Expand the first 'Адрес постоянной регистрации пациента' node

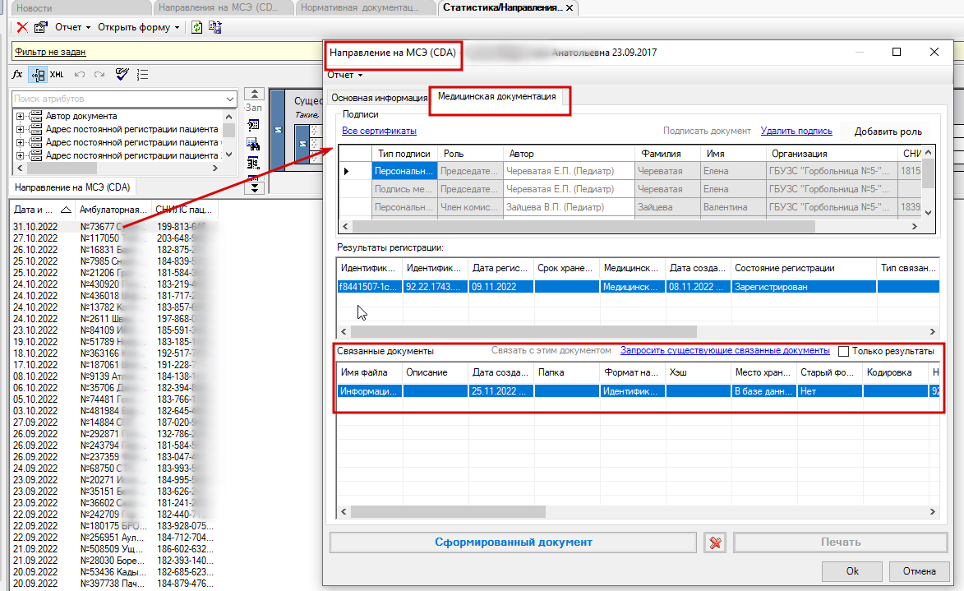(x=21, y=129)
